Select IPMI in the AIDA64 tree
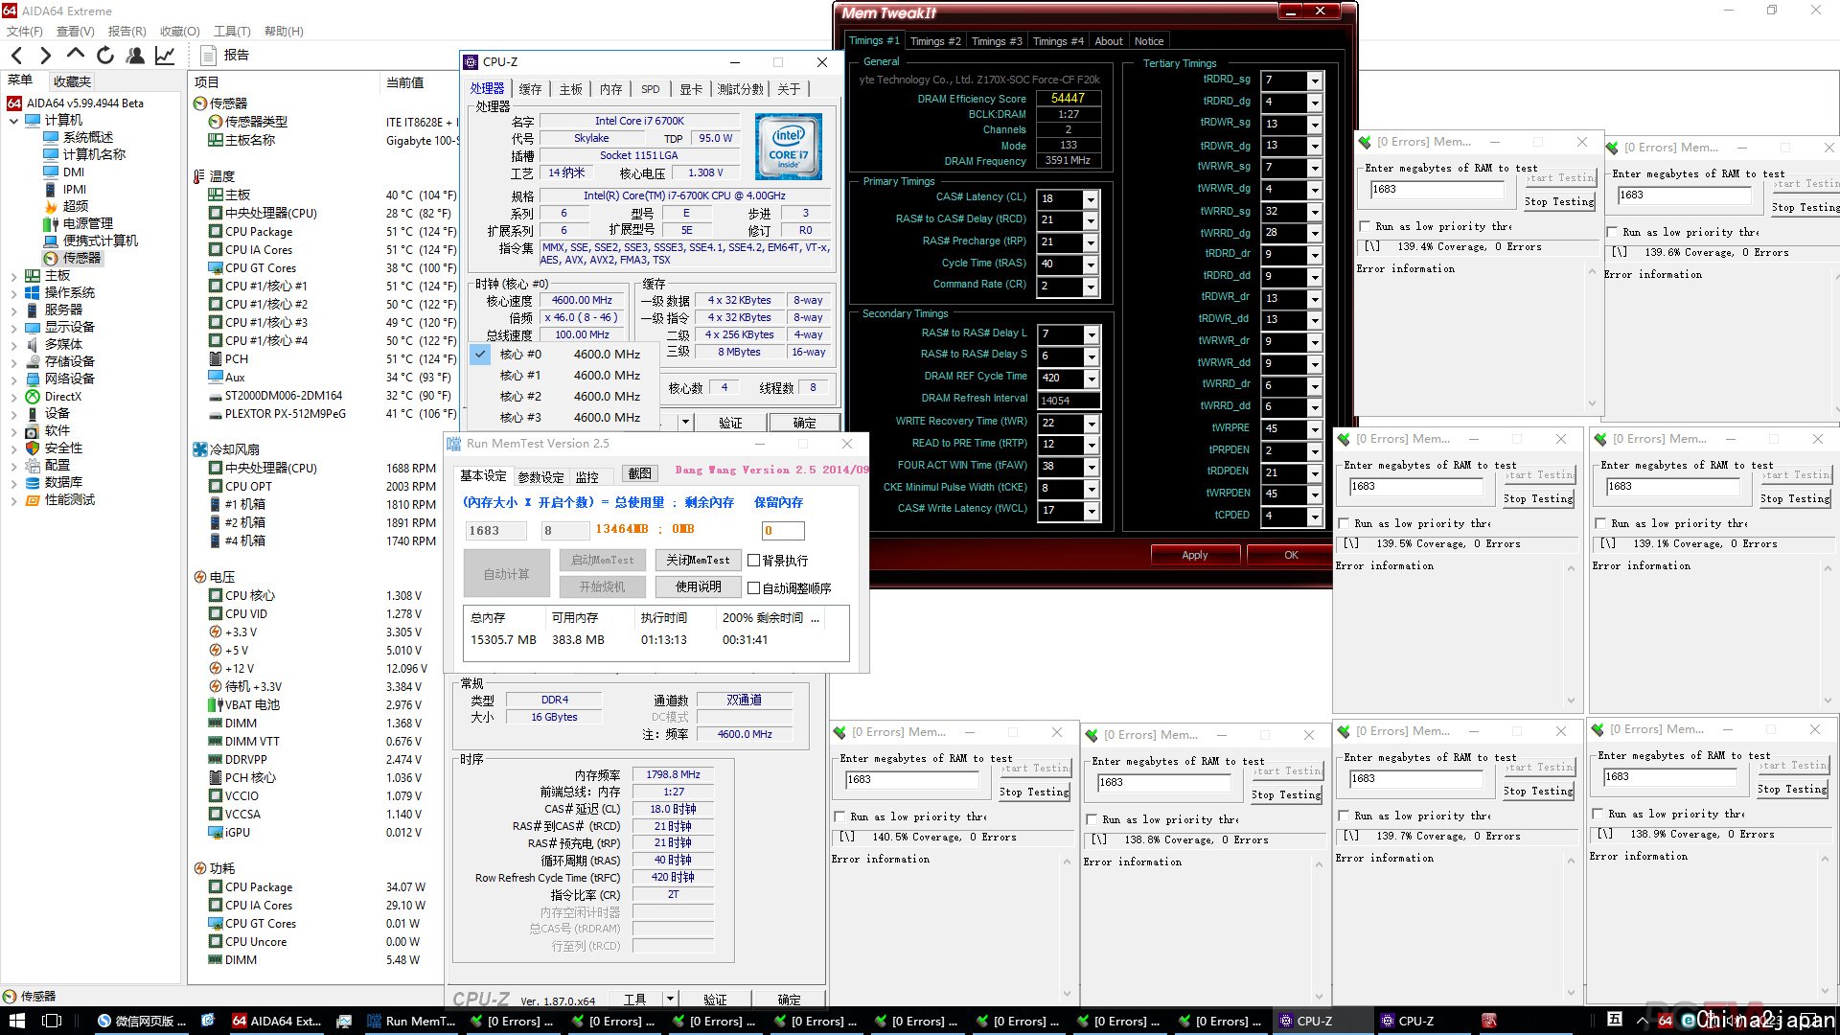The width and height of the screenshot is (1840, 1035). coord(74,189)
